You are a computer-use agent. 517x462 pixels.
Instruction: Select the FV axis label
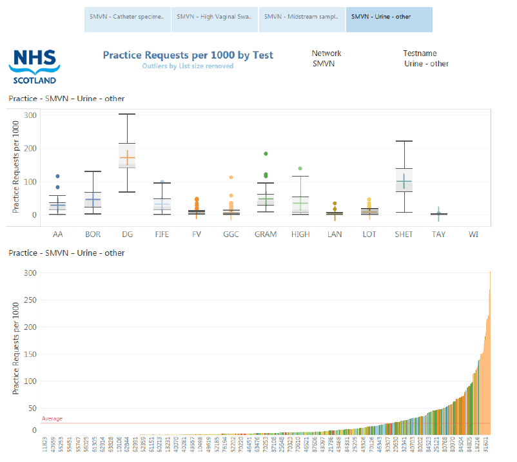pyautogui.click(x=197, y=235)
